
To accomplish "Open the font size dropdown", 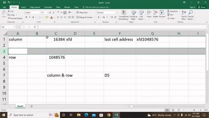I will click(47, 12).
